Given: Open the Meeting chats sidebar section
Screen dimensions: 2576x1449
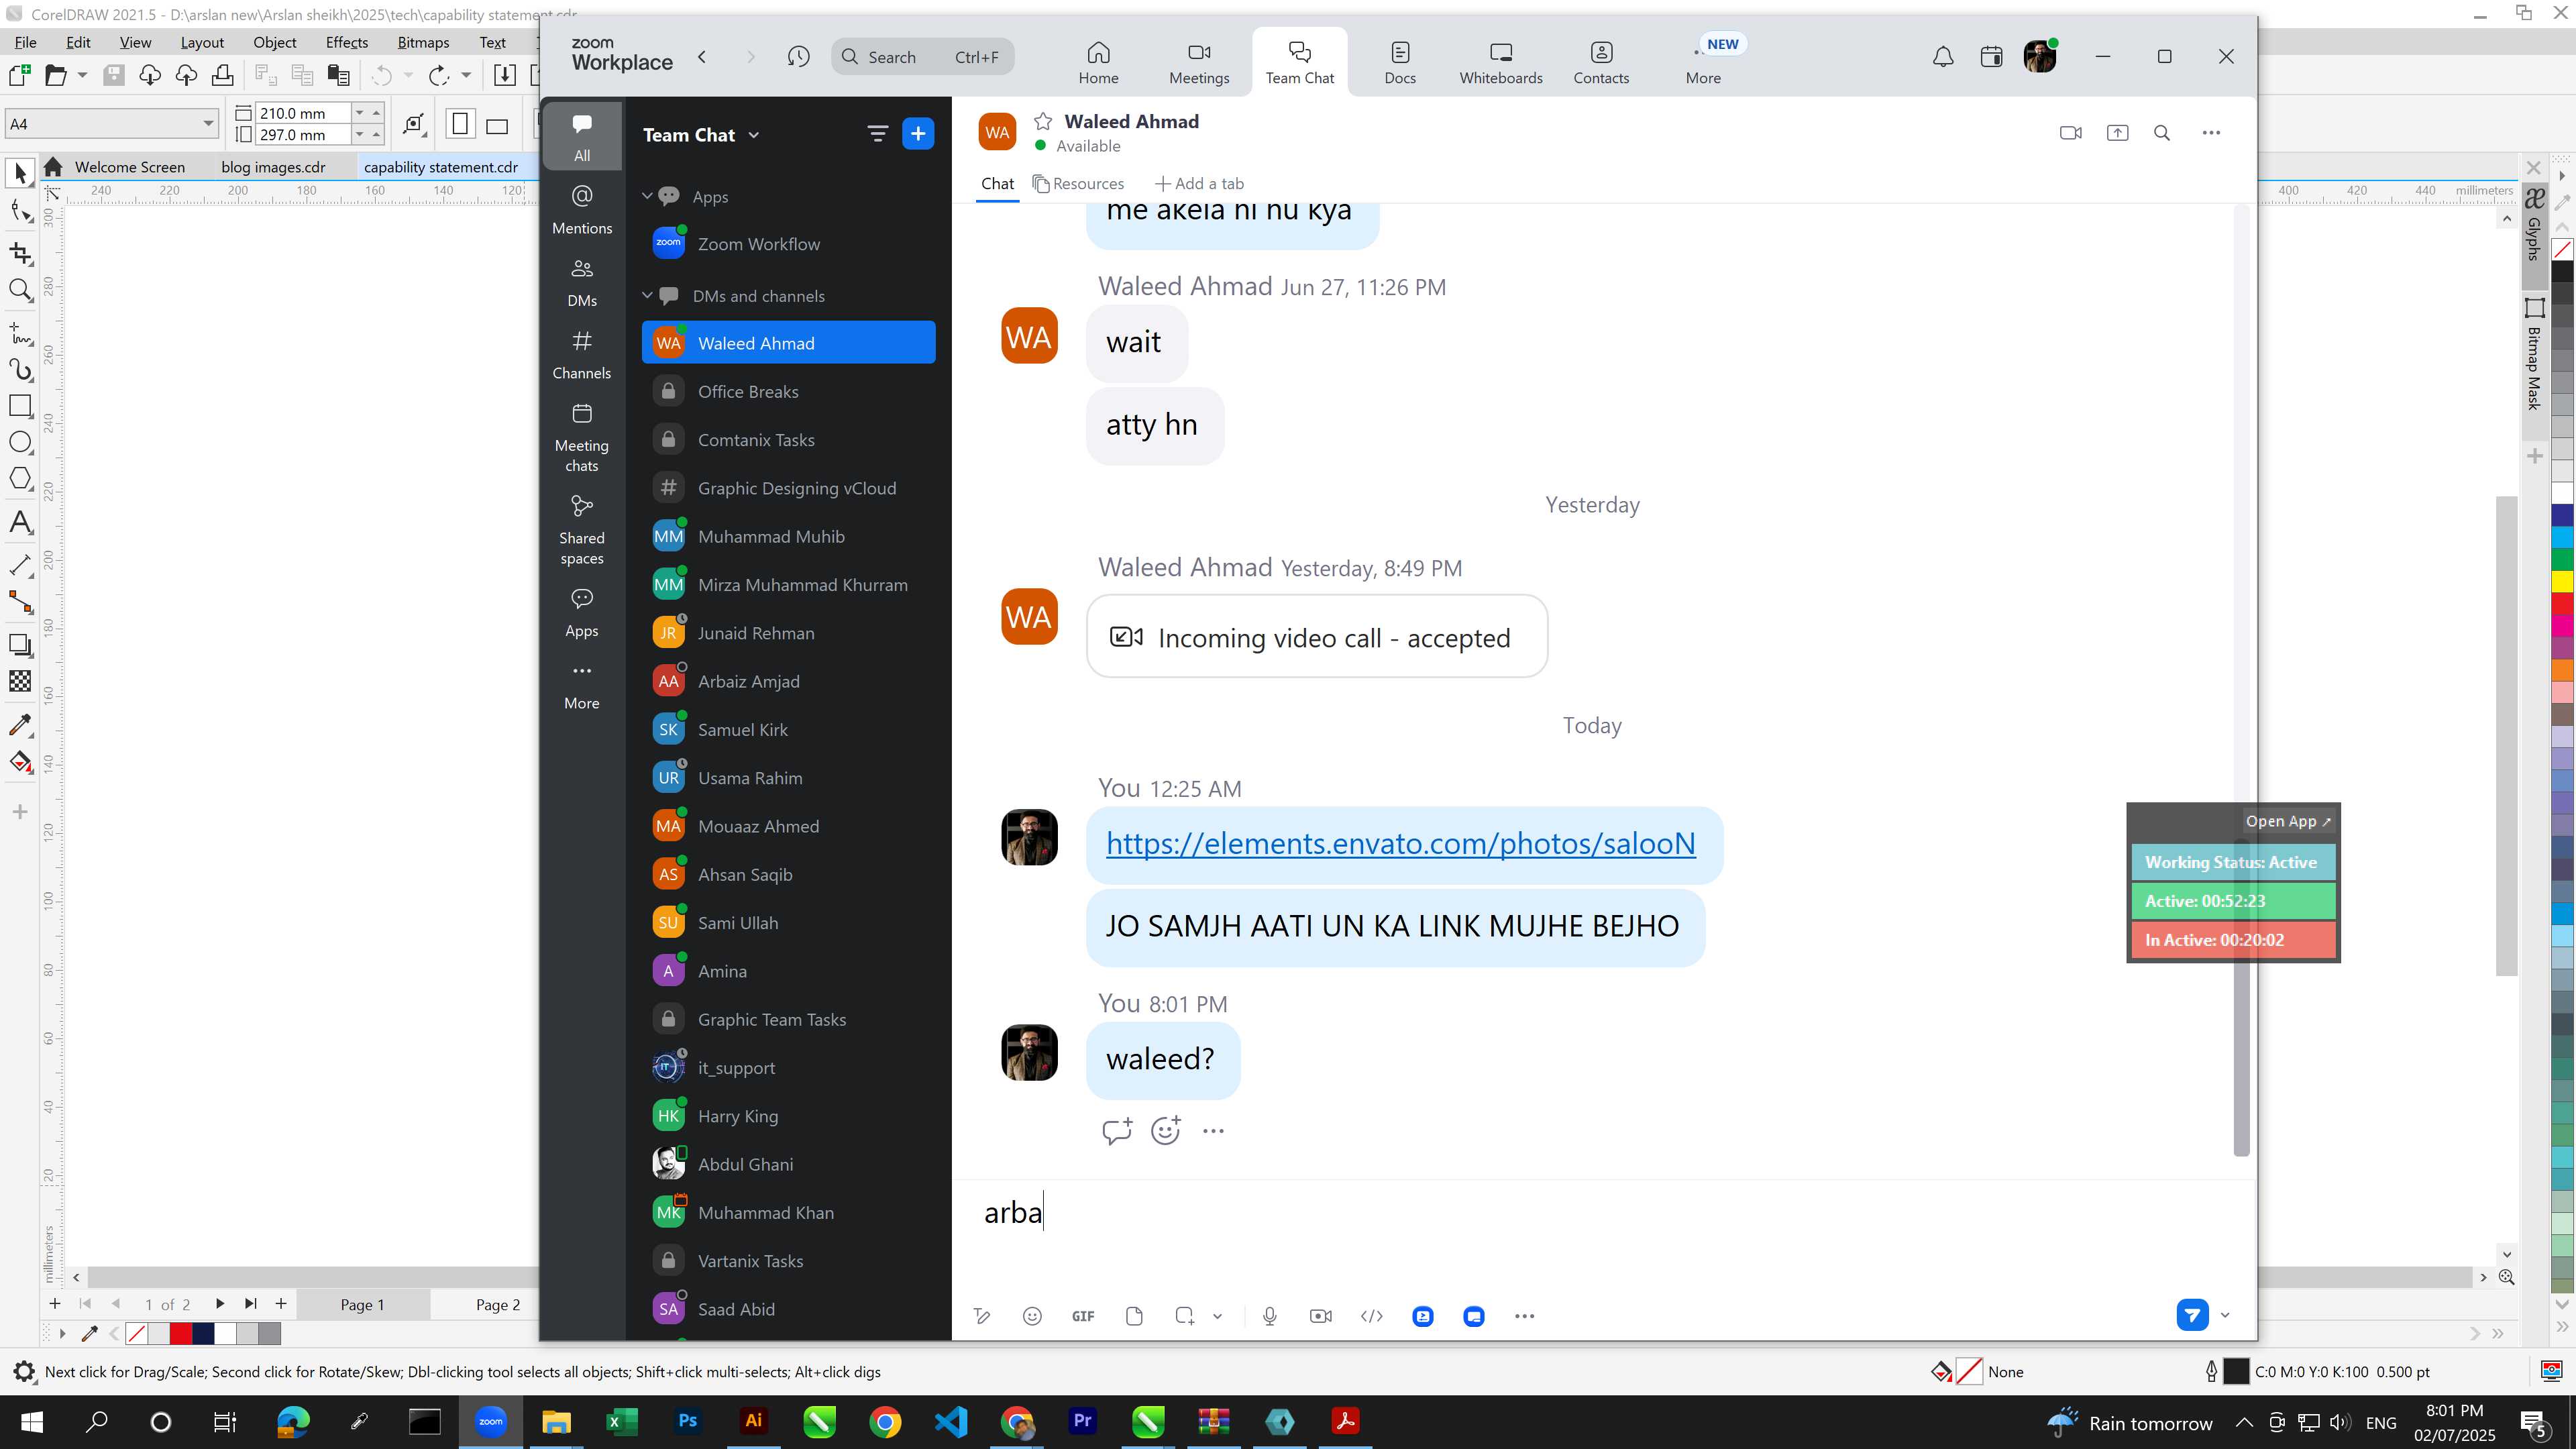Looking at the screenshot, I should point(582,438).
